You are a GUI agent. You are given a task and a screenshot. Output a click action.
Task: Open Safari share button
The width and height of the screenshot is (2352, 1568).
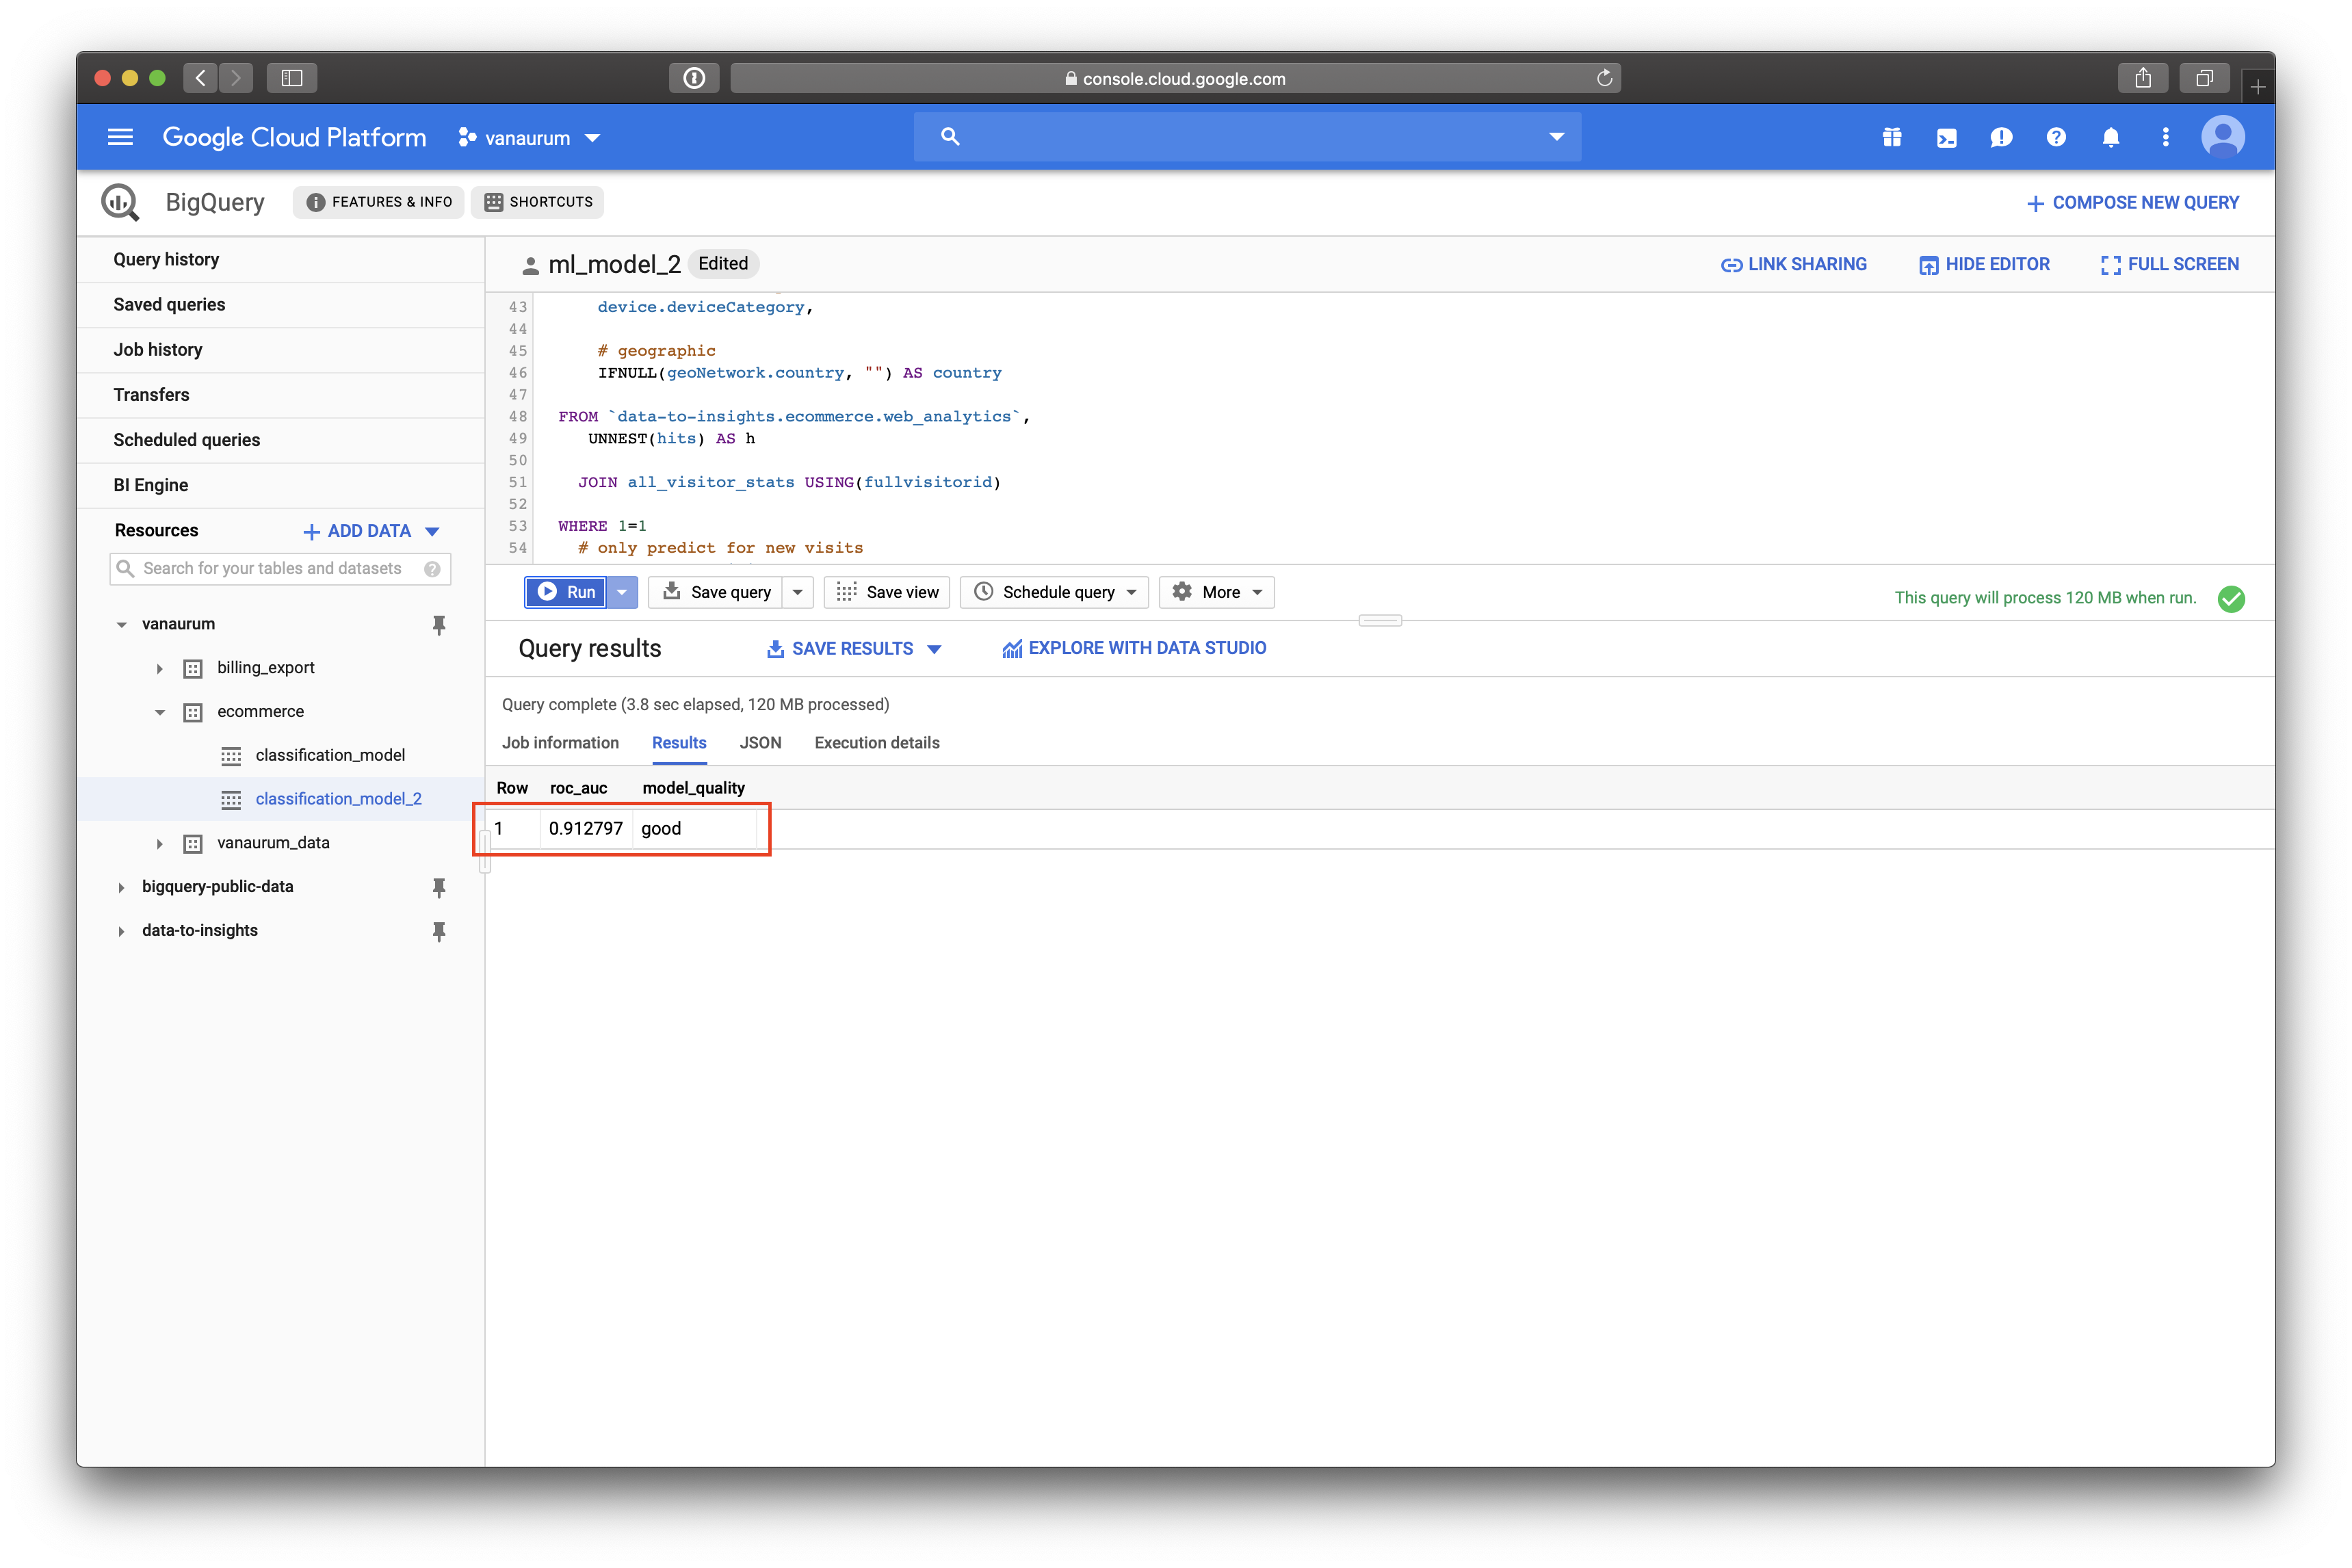pos(2143,78)
